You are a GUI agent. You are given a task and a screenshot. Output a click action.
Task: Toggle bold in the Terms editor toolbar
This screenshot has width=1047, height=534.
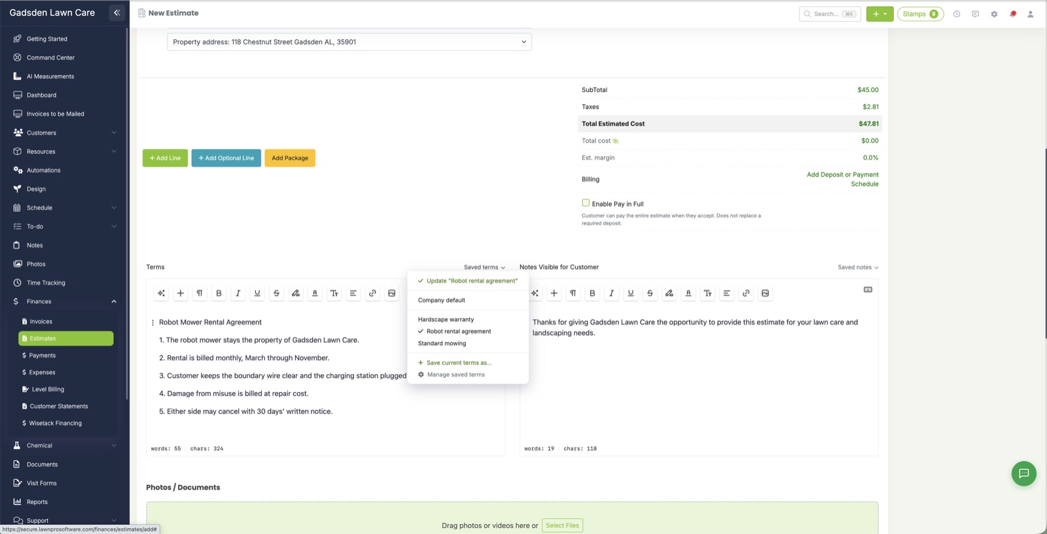[x=219, y=293]
